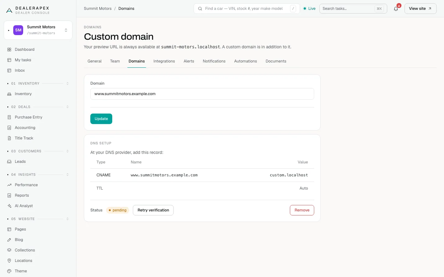
Task: Click the custom.localhost CNAME value
Action: (x=289, y=175)
